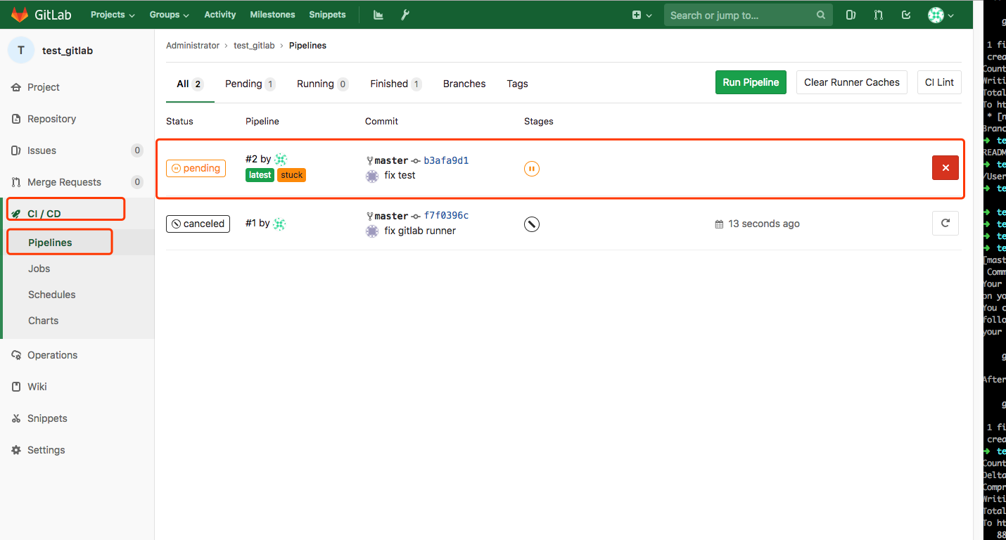Click the Administrator breadcrumb link
This screenshot has height=540, width=1006.
193,46
